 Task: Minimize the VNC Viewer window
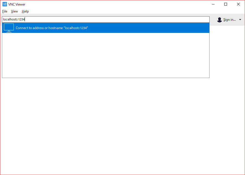(x=213, y=4)
